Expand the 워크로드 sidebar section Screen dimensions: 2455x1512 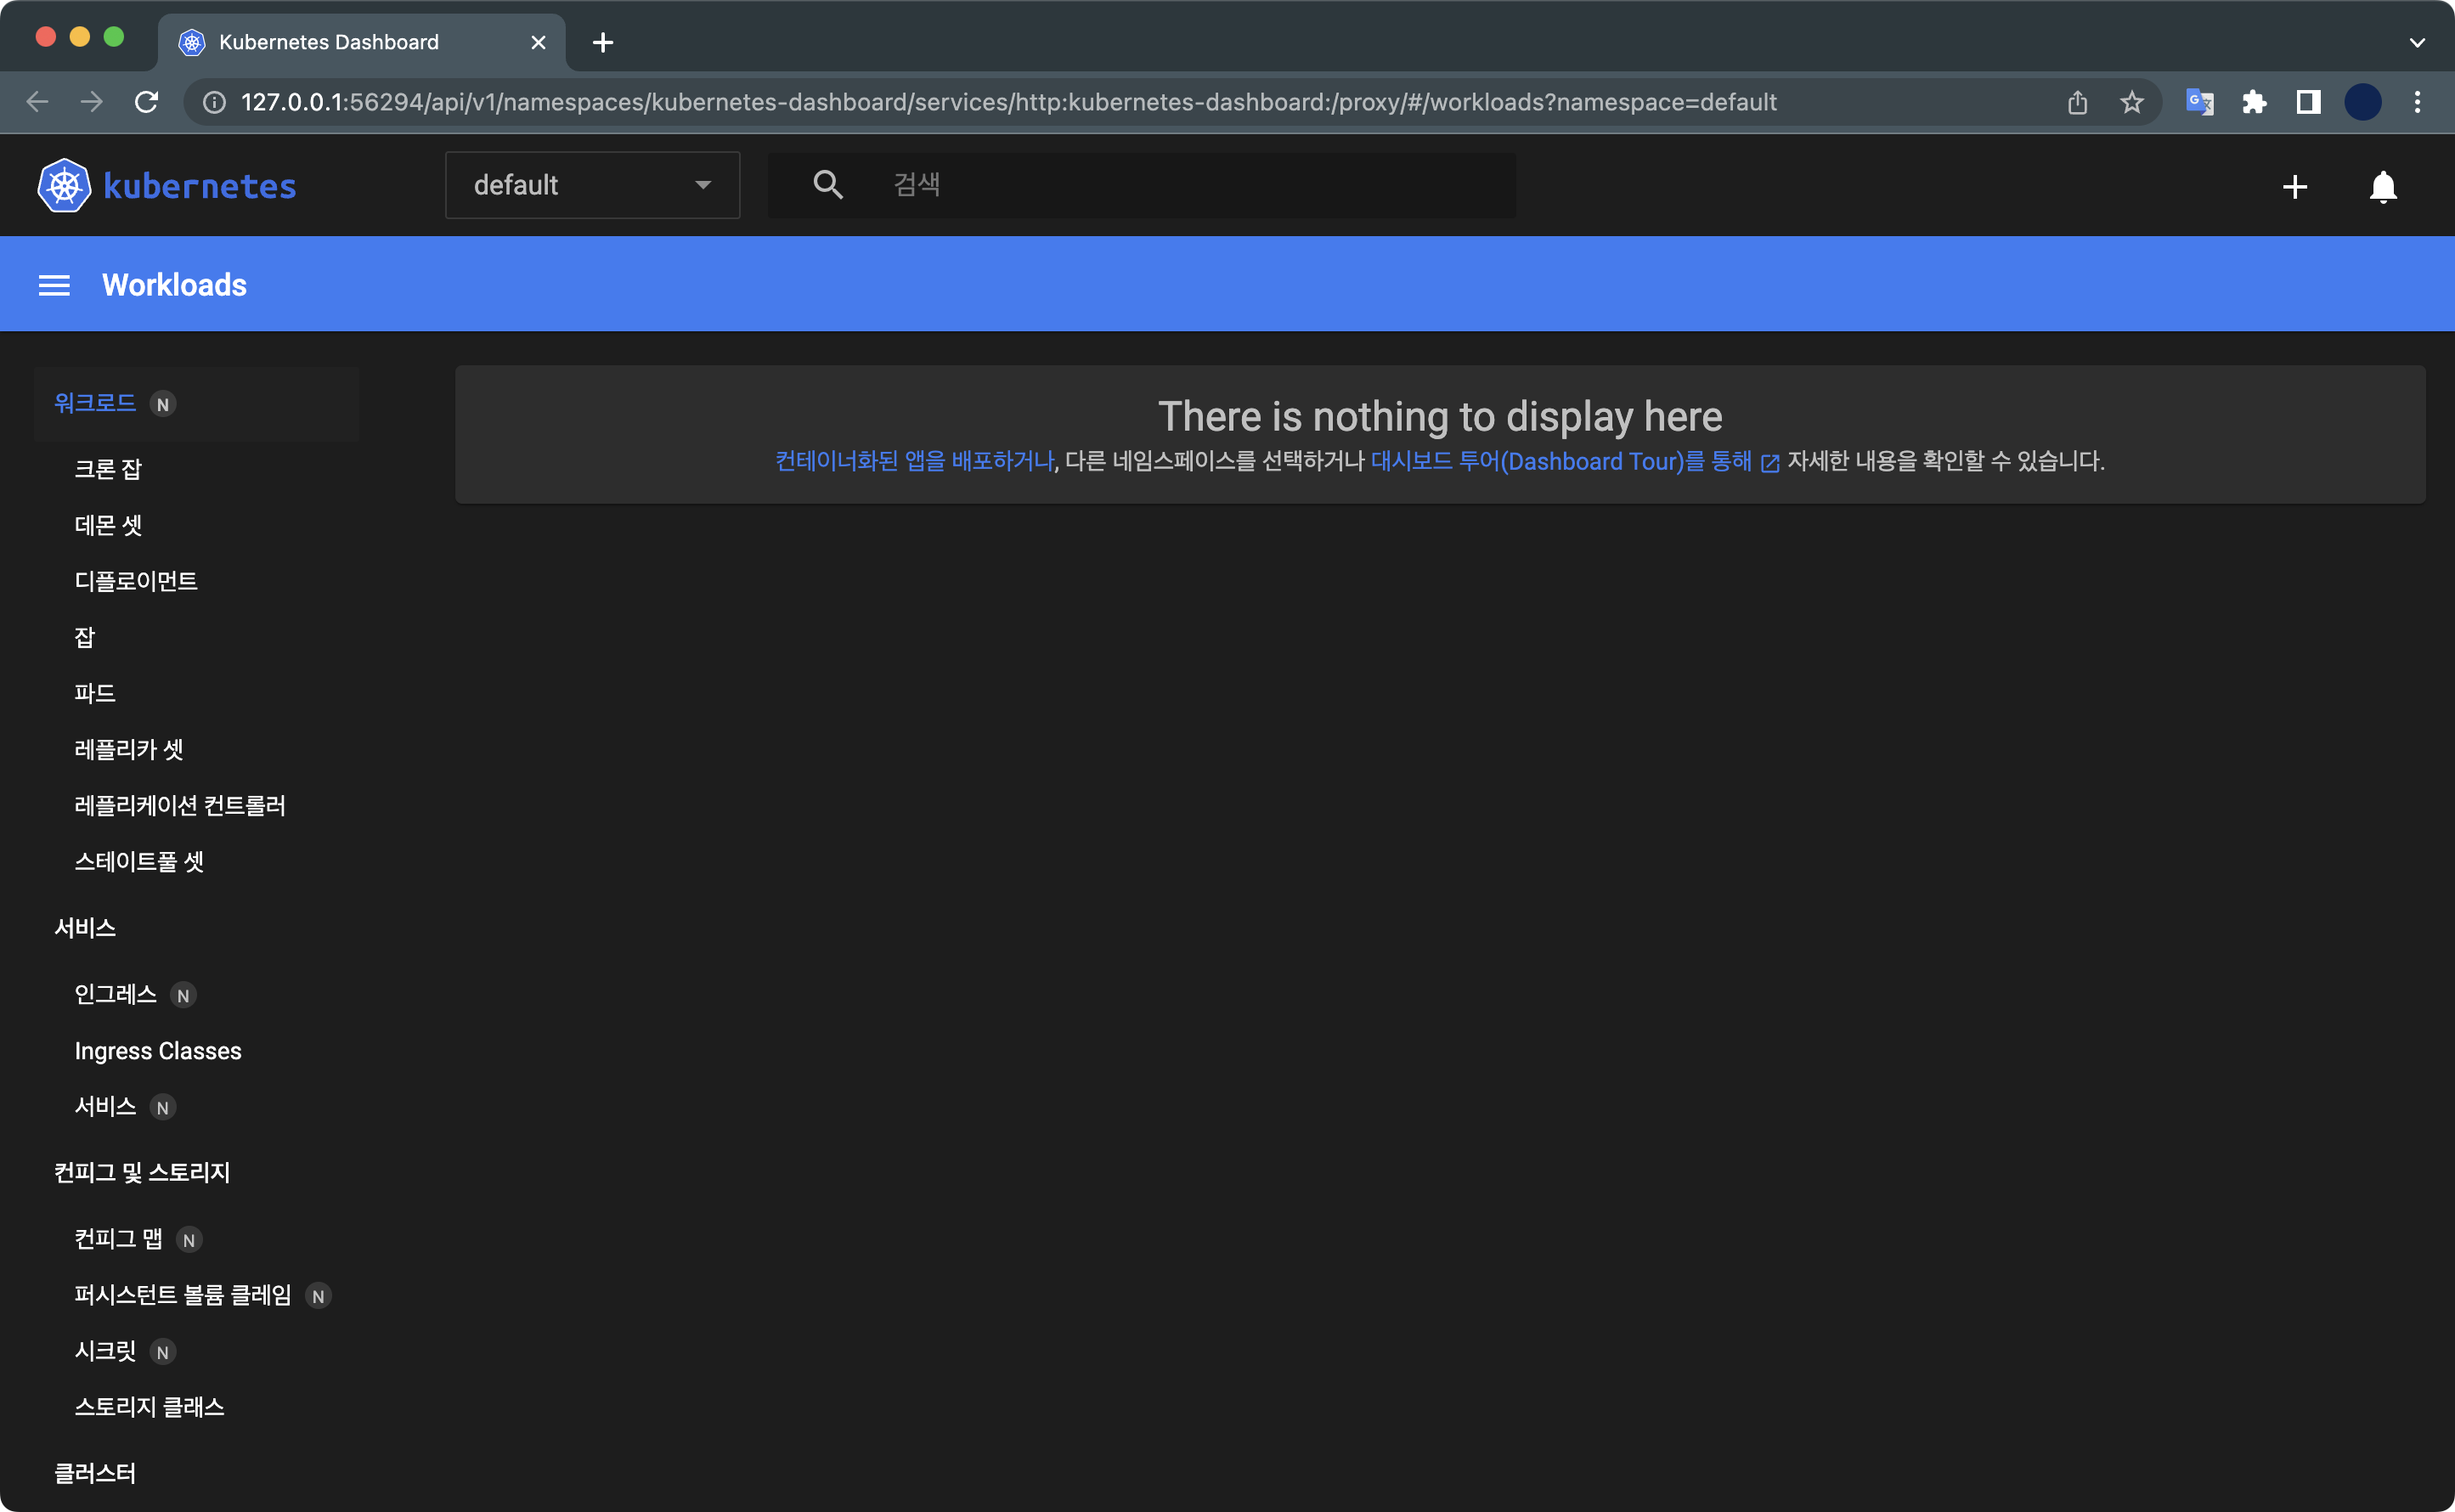[93, 402]
